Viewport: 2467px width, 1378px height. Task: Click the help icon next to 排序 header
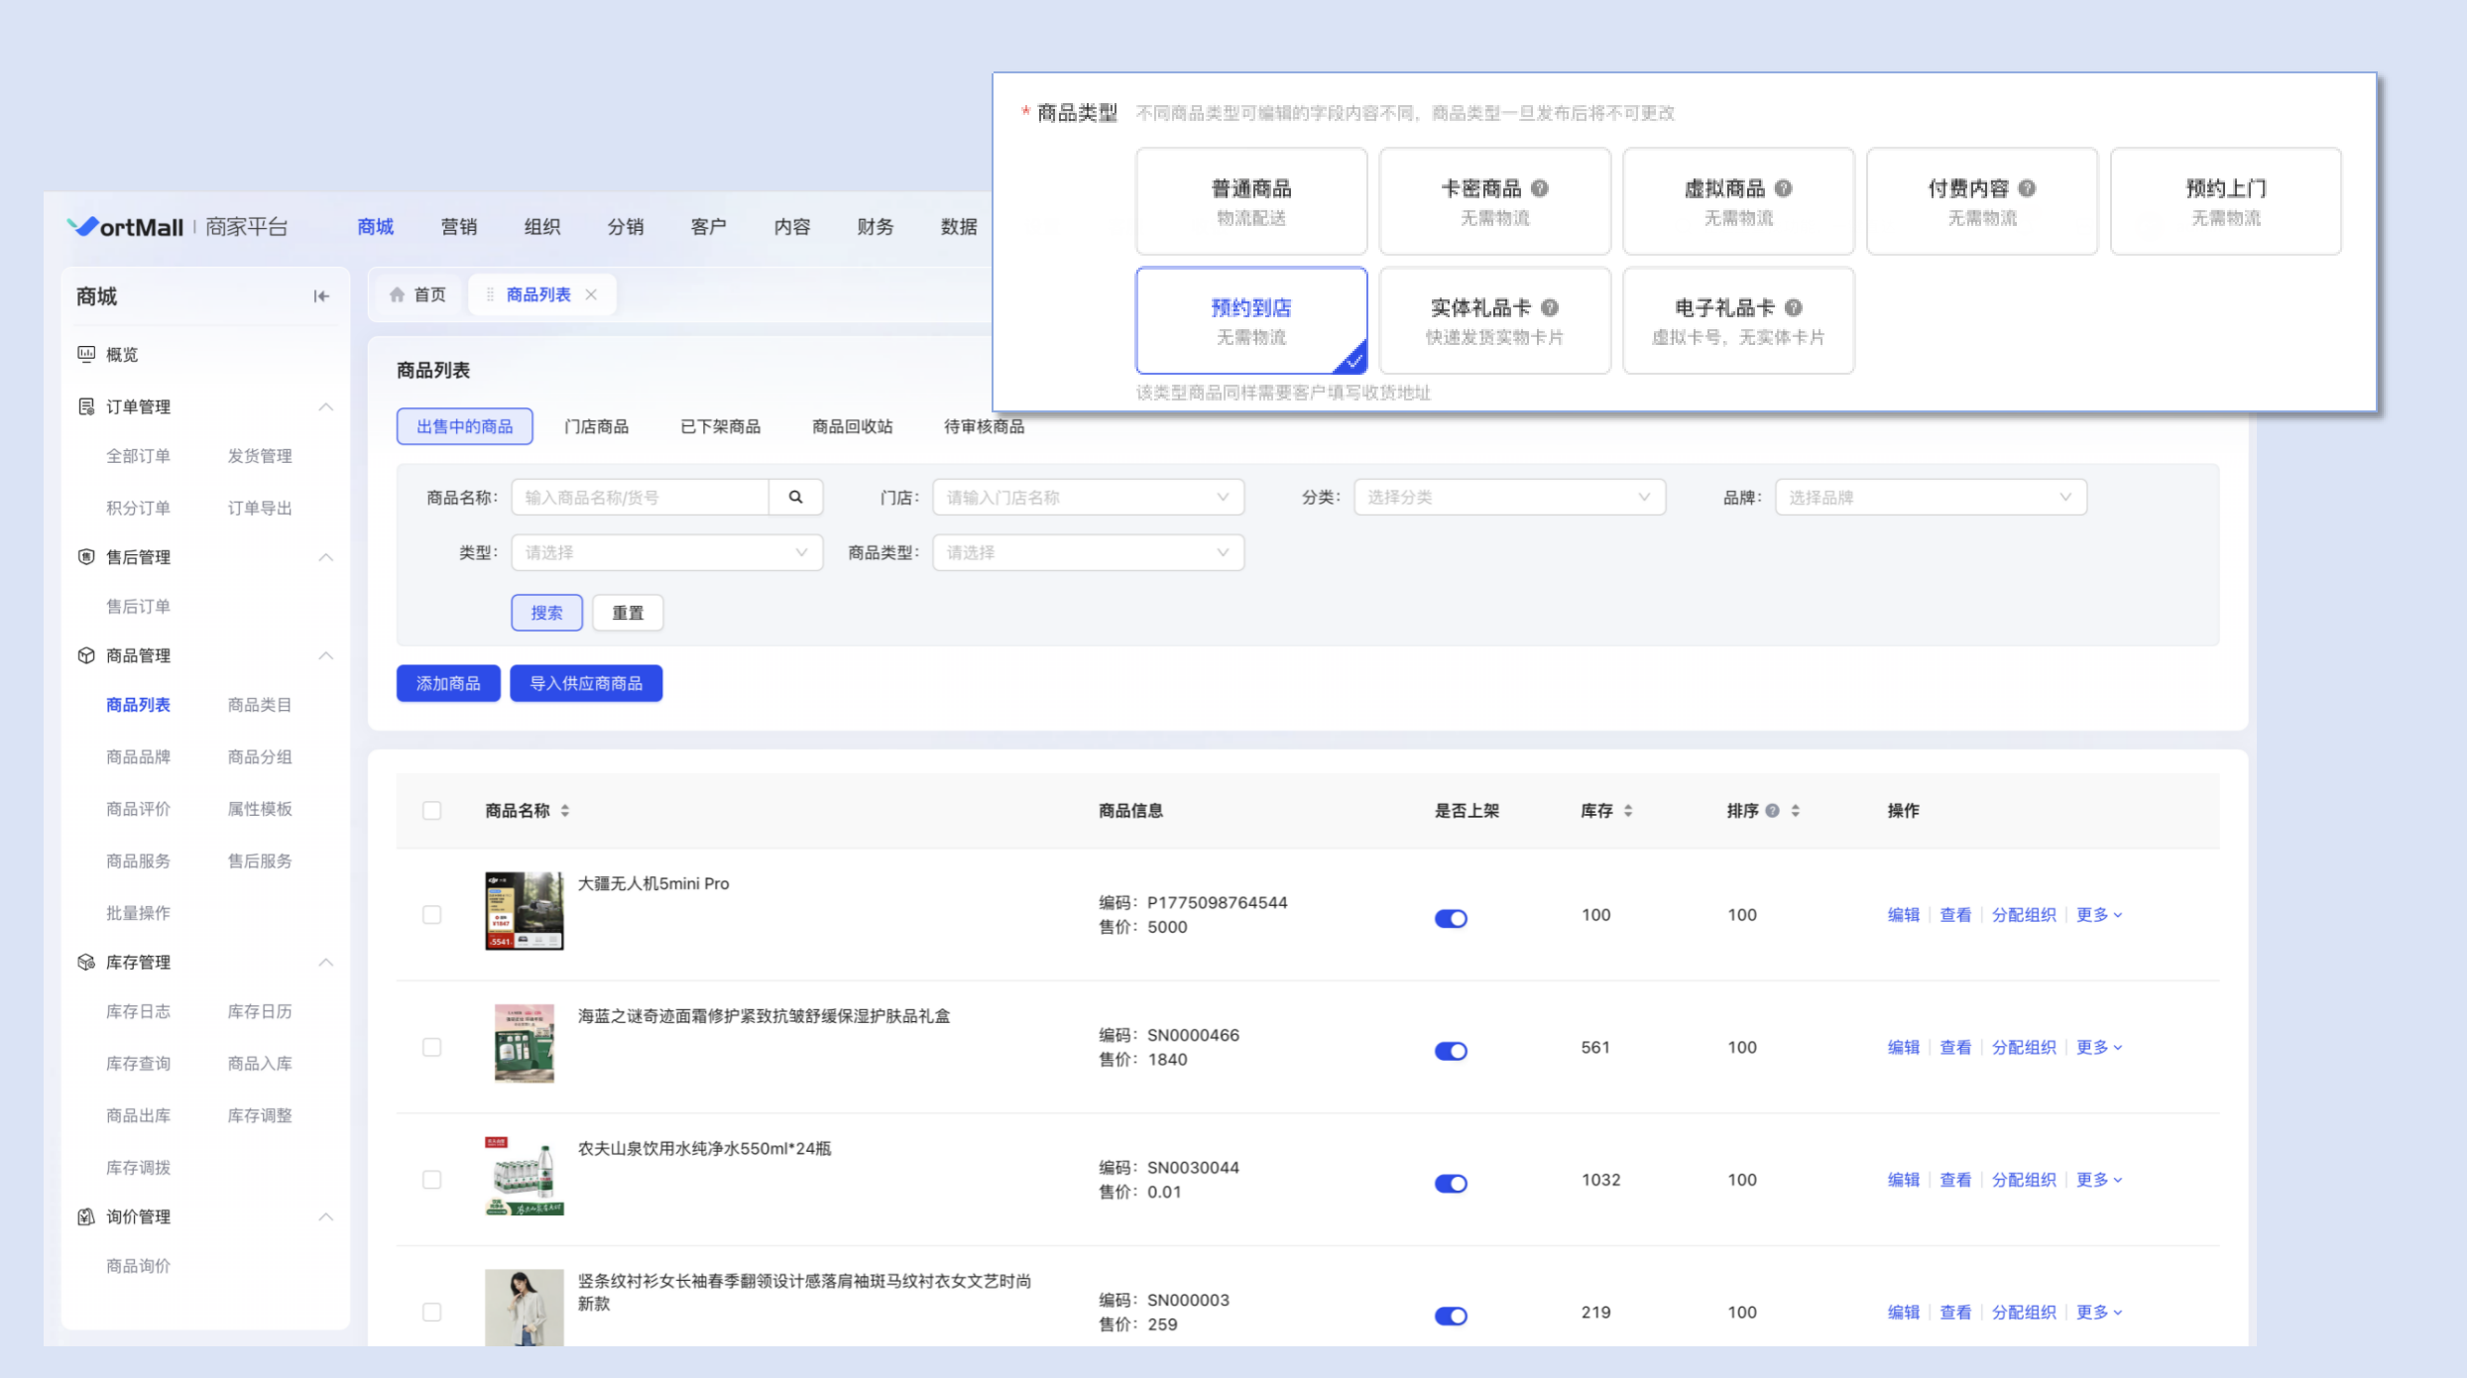1773,811
